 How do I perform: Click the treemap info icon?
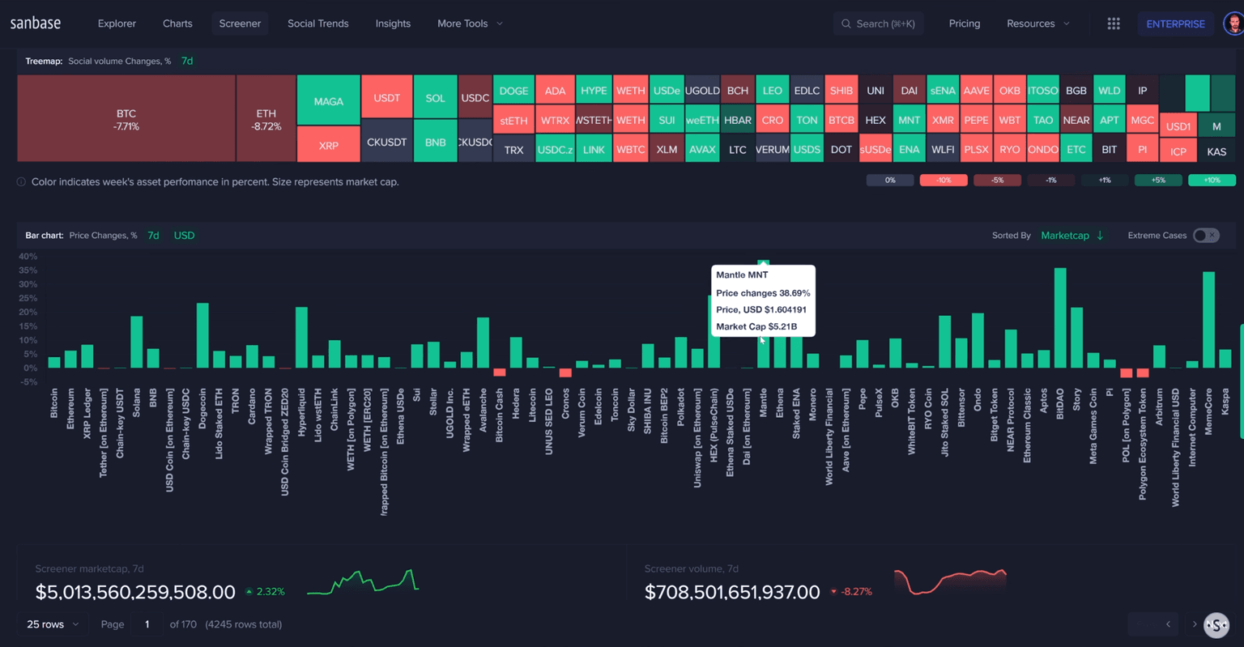pos(21,182)
